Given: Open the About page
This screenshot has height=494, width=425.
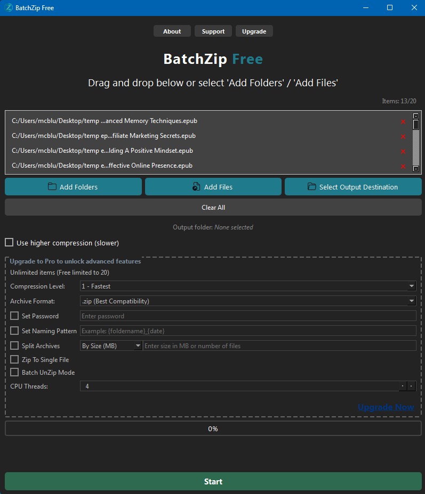Looking at the screenshot, I should coord(172,31).
